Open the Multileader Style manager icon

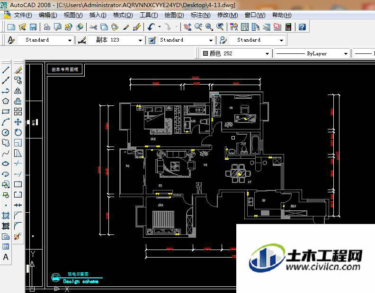pyautogui.click(x=223, y=40)
